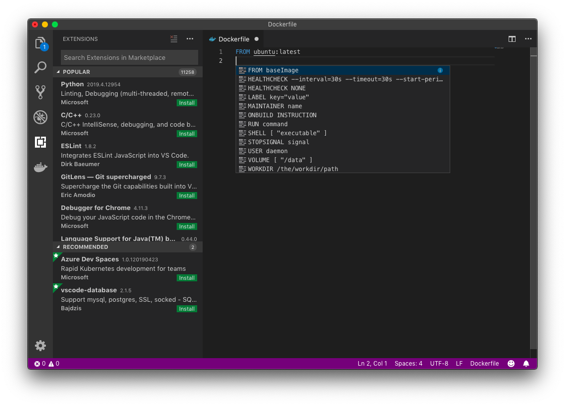Split the editor to the right

click(512, 39)
